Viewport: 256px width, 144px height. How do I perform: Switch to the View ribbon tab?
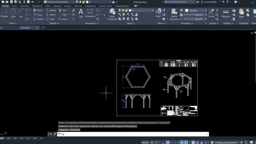click(48, 6)
